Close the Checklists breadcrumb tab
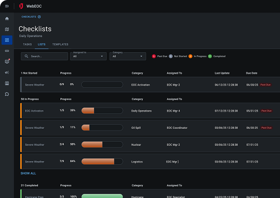280x198 pixels. point(39,17)
